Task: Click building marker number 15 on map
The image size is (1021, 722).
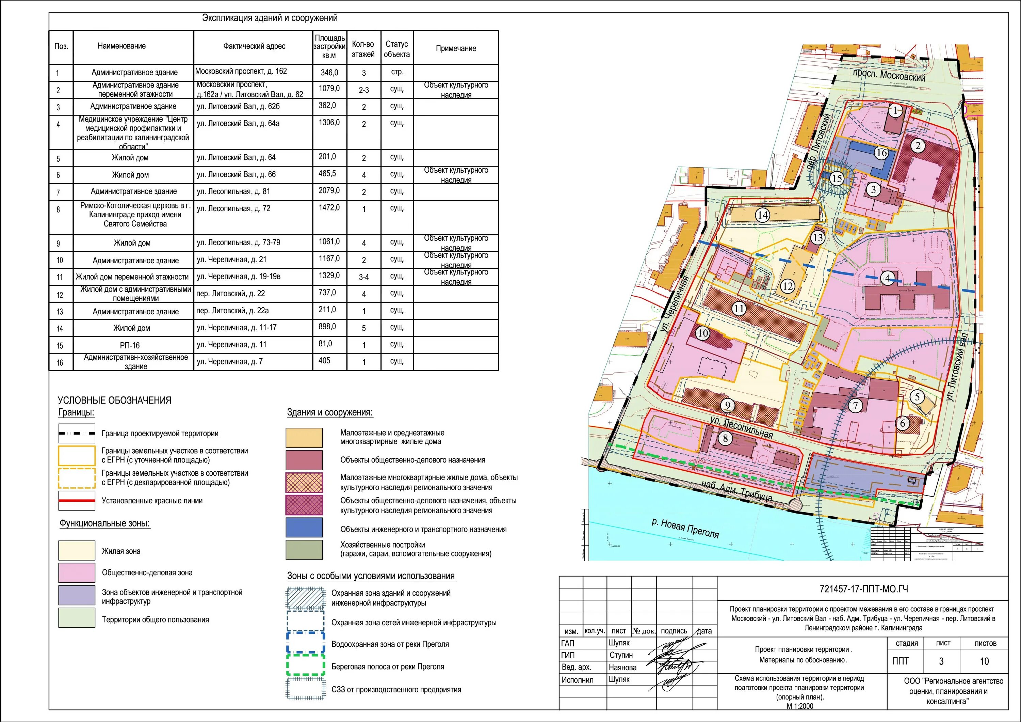Action: tap(837, 178)
